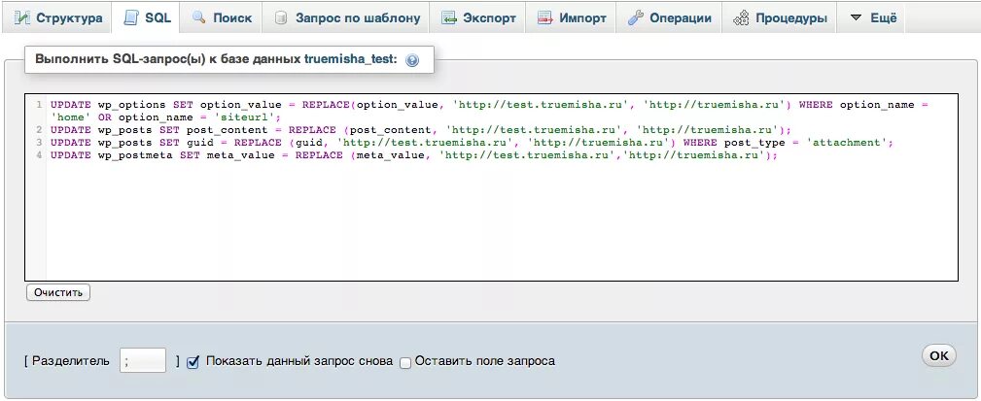Screen dimensions: 981x401
Task: Open the Операции tab
Action: point(670,17)
